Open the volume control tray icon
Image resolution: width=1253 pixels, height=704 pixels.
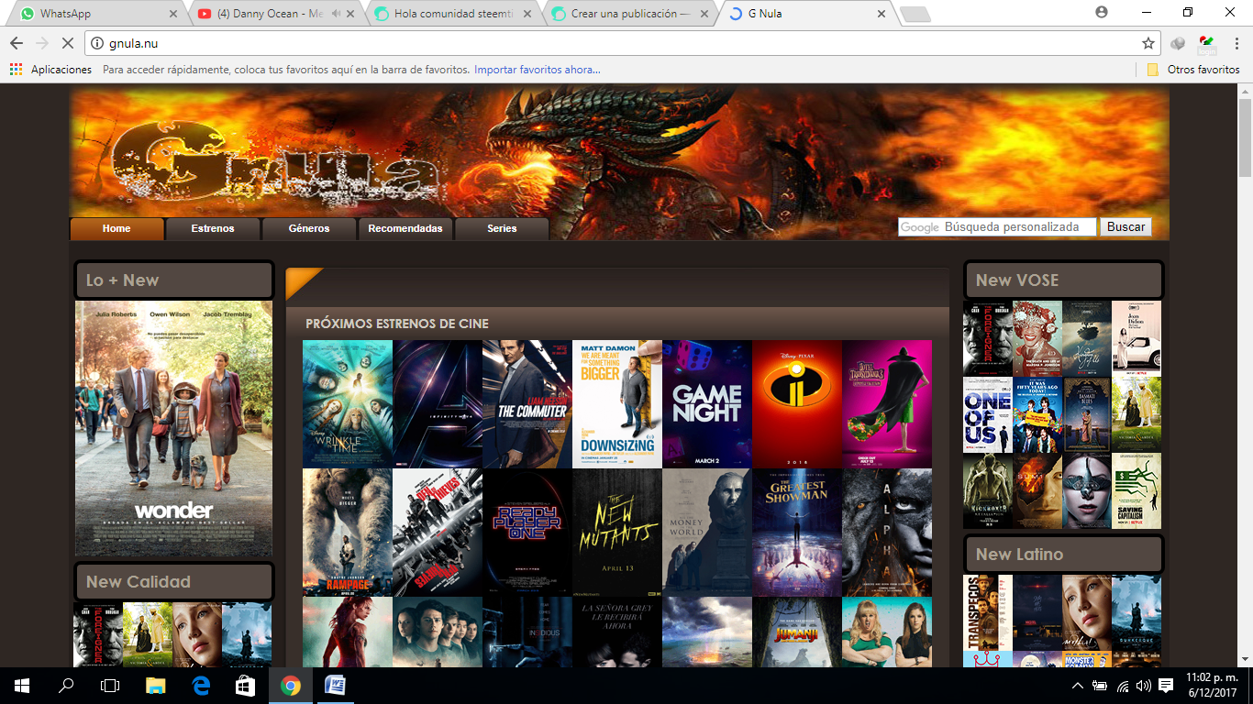pyautogui.click(x=1143, y=686)
